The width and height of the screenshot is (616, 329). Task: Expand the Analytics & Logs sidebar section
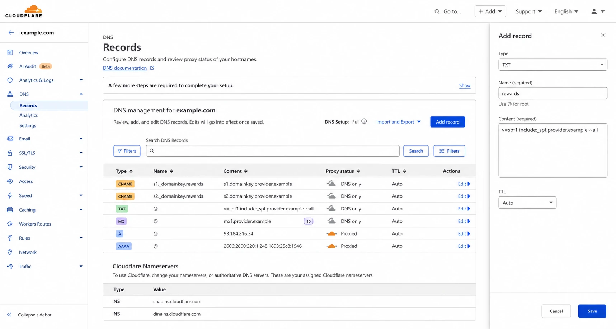(81, 80)
